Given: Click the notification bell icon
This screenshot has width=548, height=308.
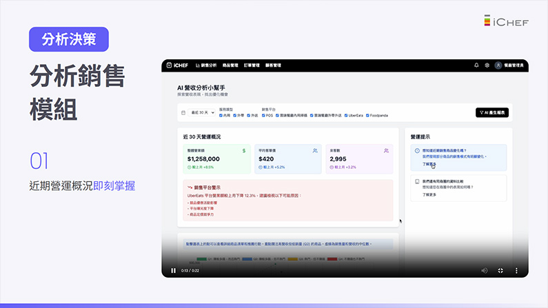Looking at the screenshot, I should [476, 65].
